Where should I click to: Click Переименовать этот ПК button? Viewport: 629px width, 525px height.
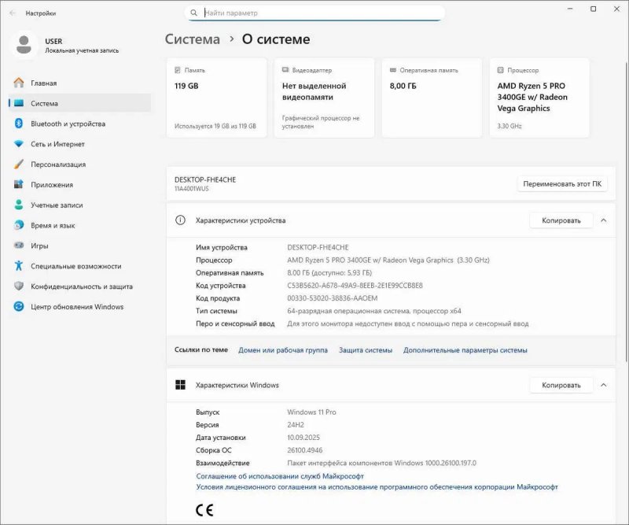562,184
